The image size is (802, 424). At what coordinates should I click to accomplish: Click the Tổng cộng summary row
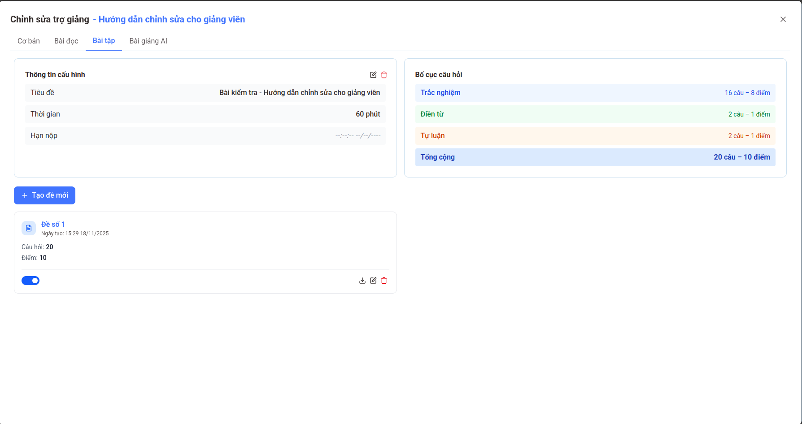595,157
